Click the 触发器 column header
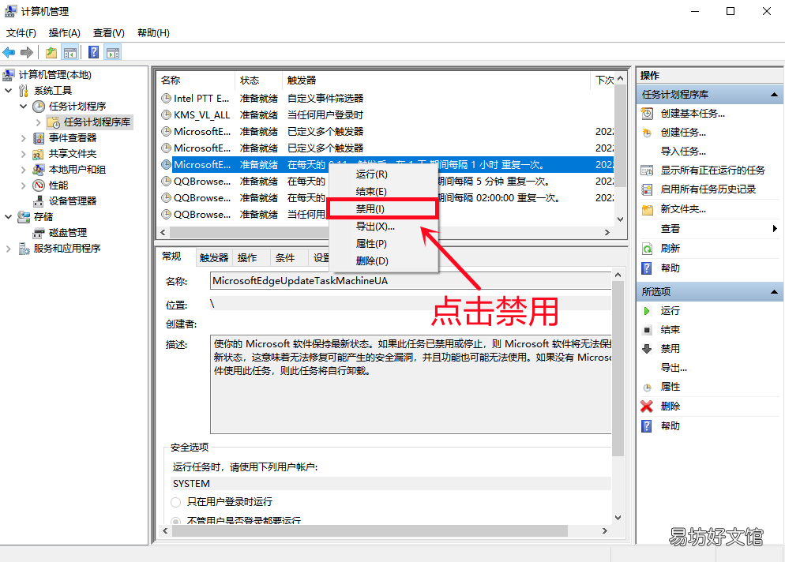Viewport: 785px width, 562px height. [436, 80]
